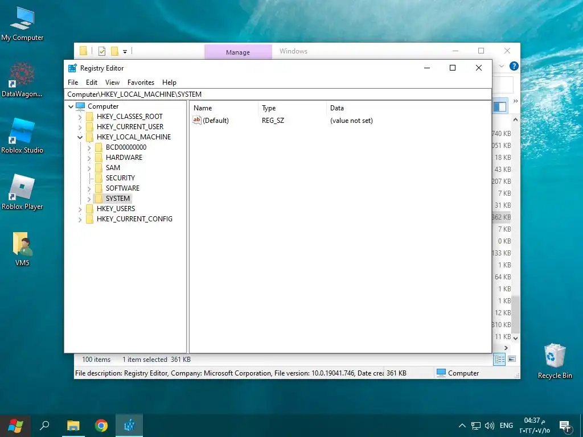Screen dimensions: 583x437
Task: Launch the Roblox Studio desktop shortcut
Action: click(22, 136)
